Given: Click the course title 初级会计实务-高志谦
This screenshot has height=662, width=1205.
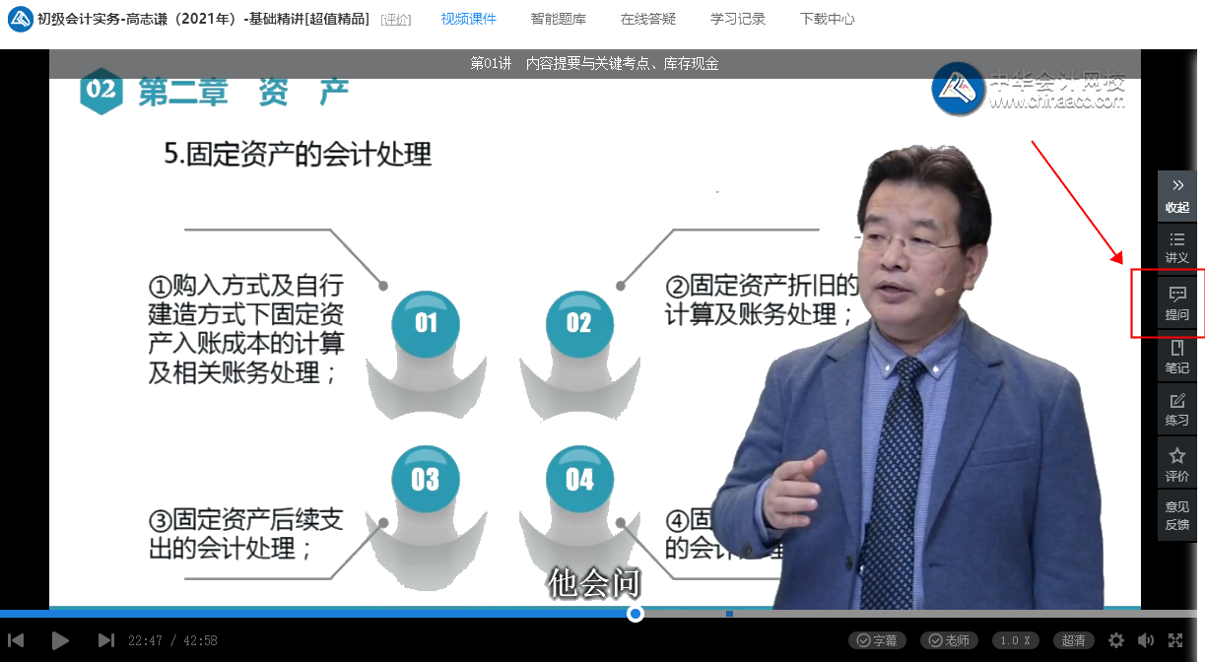Looking at the screenshot, I should click(x=203, y=20).
